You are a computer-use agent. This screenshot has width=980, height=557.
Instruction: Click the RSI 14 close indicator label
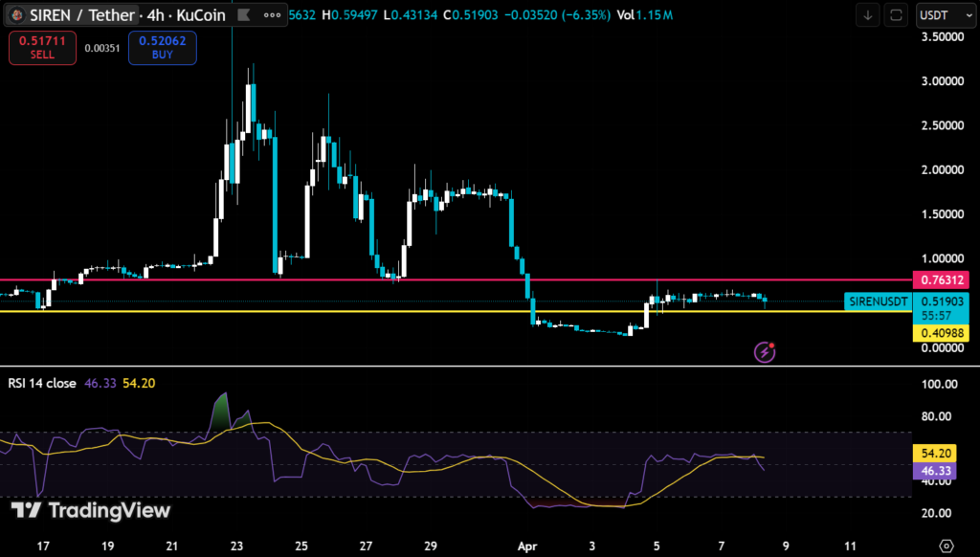pos(41,383)
